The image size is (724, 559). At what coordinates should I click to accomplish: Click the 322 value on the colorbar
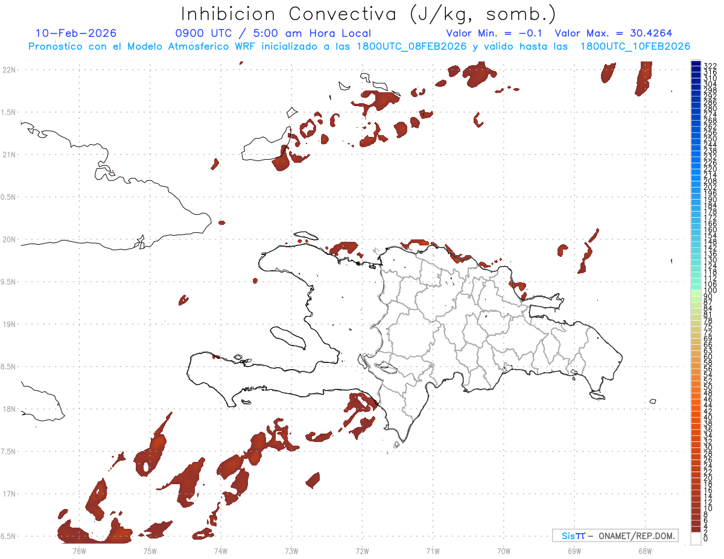[710, 65]
